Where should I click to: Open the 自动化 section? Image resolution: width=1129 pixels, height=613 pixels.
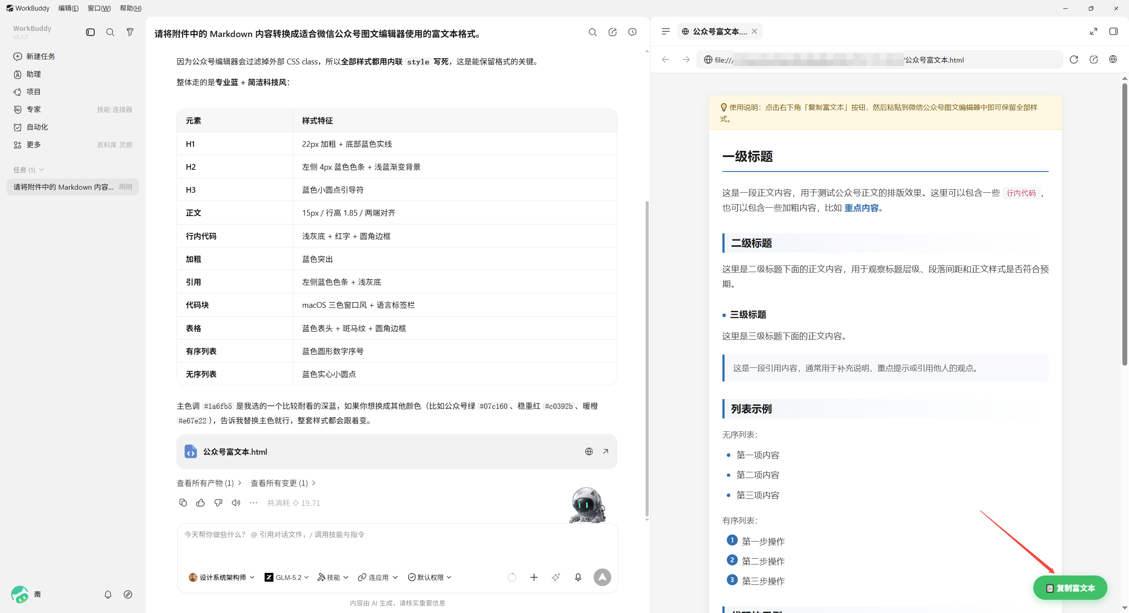(73, 127)
